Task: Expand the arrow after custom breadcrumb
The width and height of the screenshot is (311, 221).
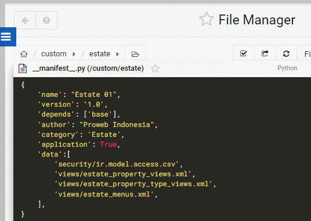Action: click(x=74, y=54)
